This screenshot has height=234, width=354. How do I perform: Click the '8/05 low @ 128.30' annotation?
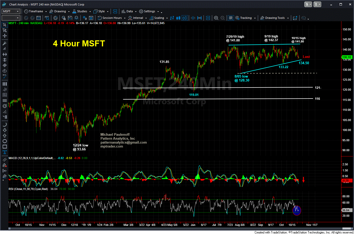[x=241, y=78]
